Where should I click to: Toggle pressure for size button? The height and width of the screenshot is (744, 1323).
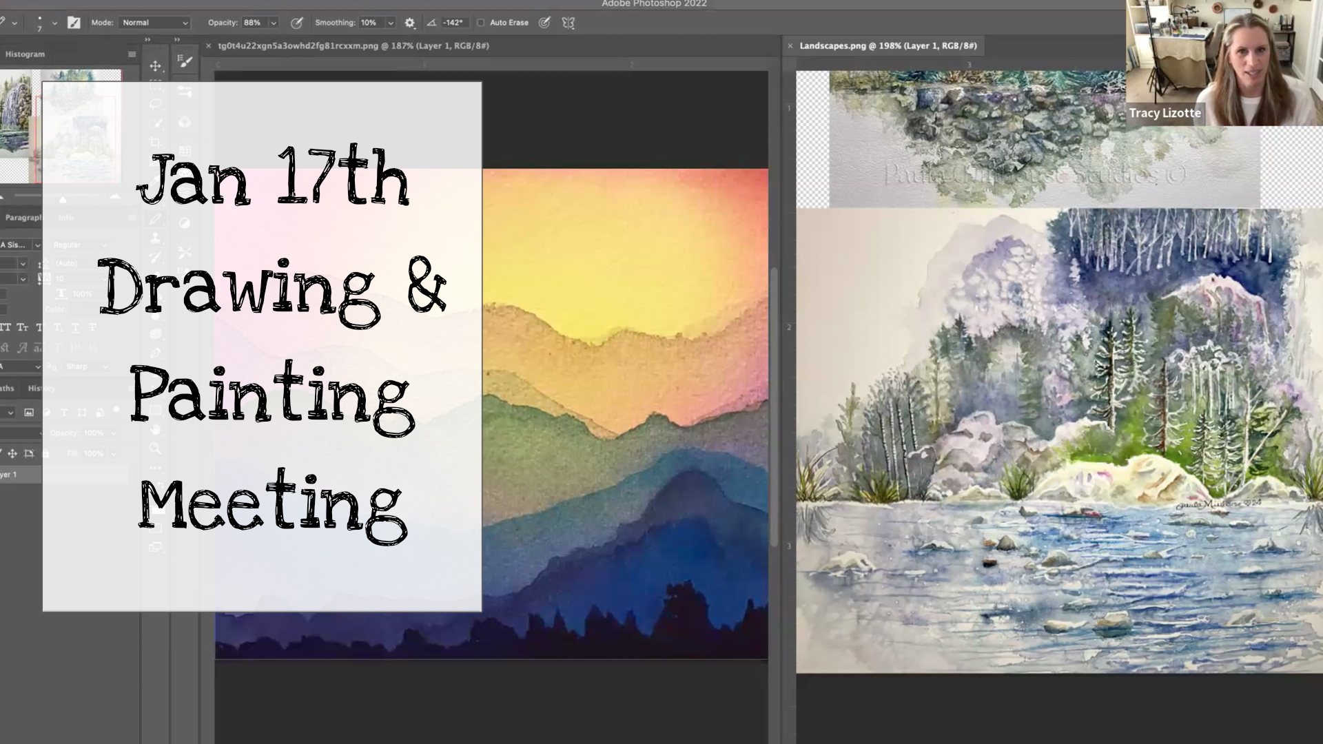544,23
